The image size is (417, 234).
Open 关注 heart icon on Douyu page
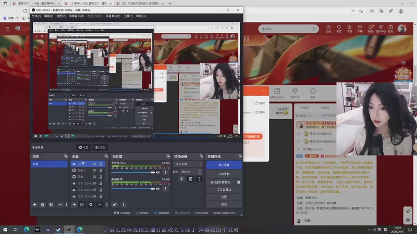[339, 29]
